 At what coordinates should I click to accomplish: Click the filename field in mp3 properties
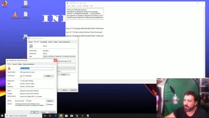(x=37, y=69)
